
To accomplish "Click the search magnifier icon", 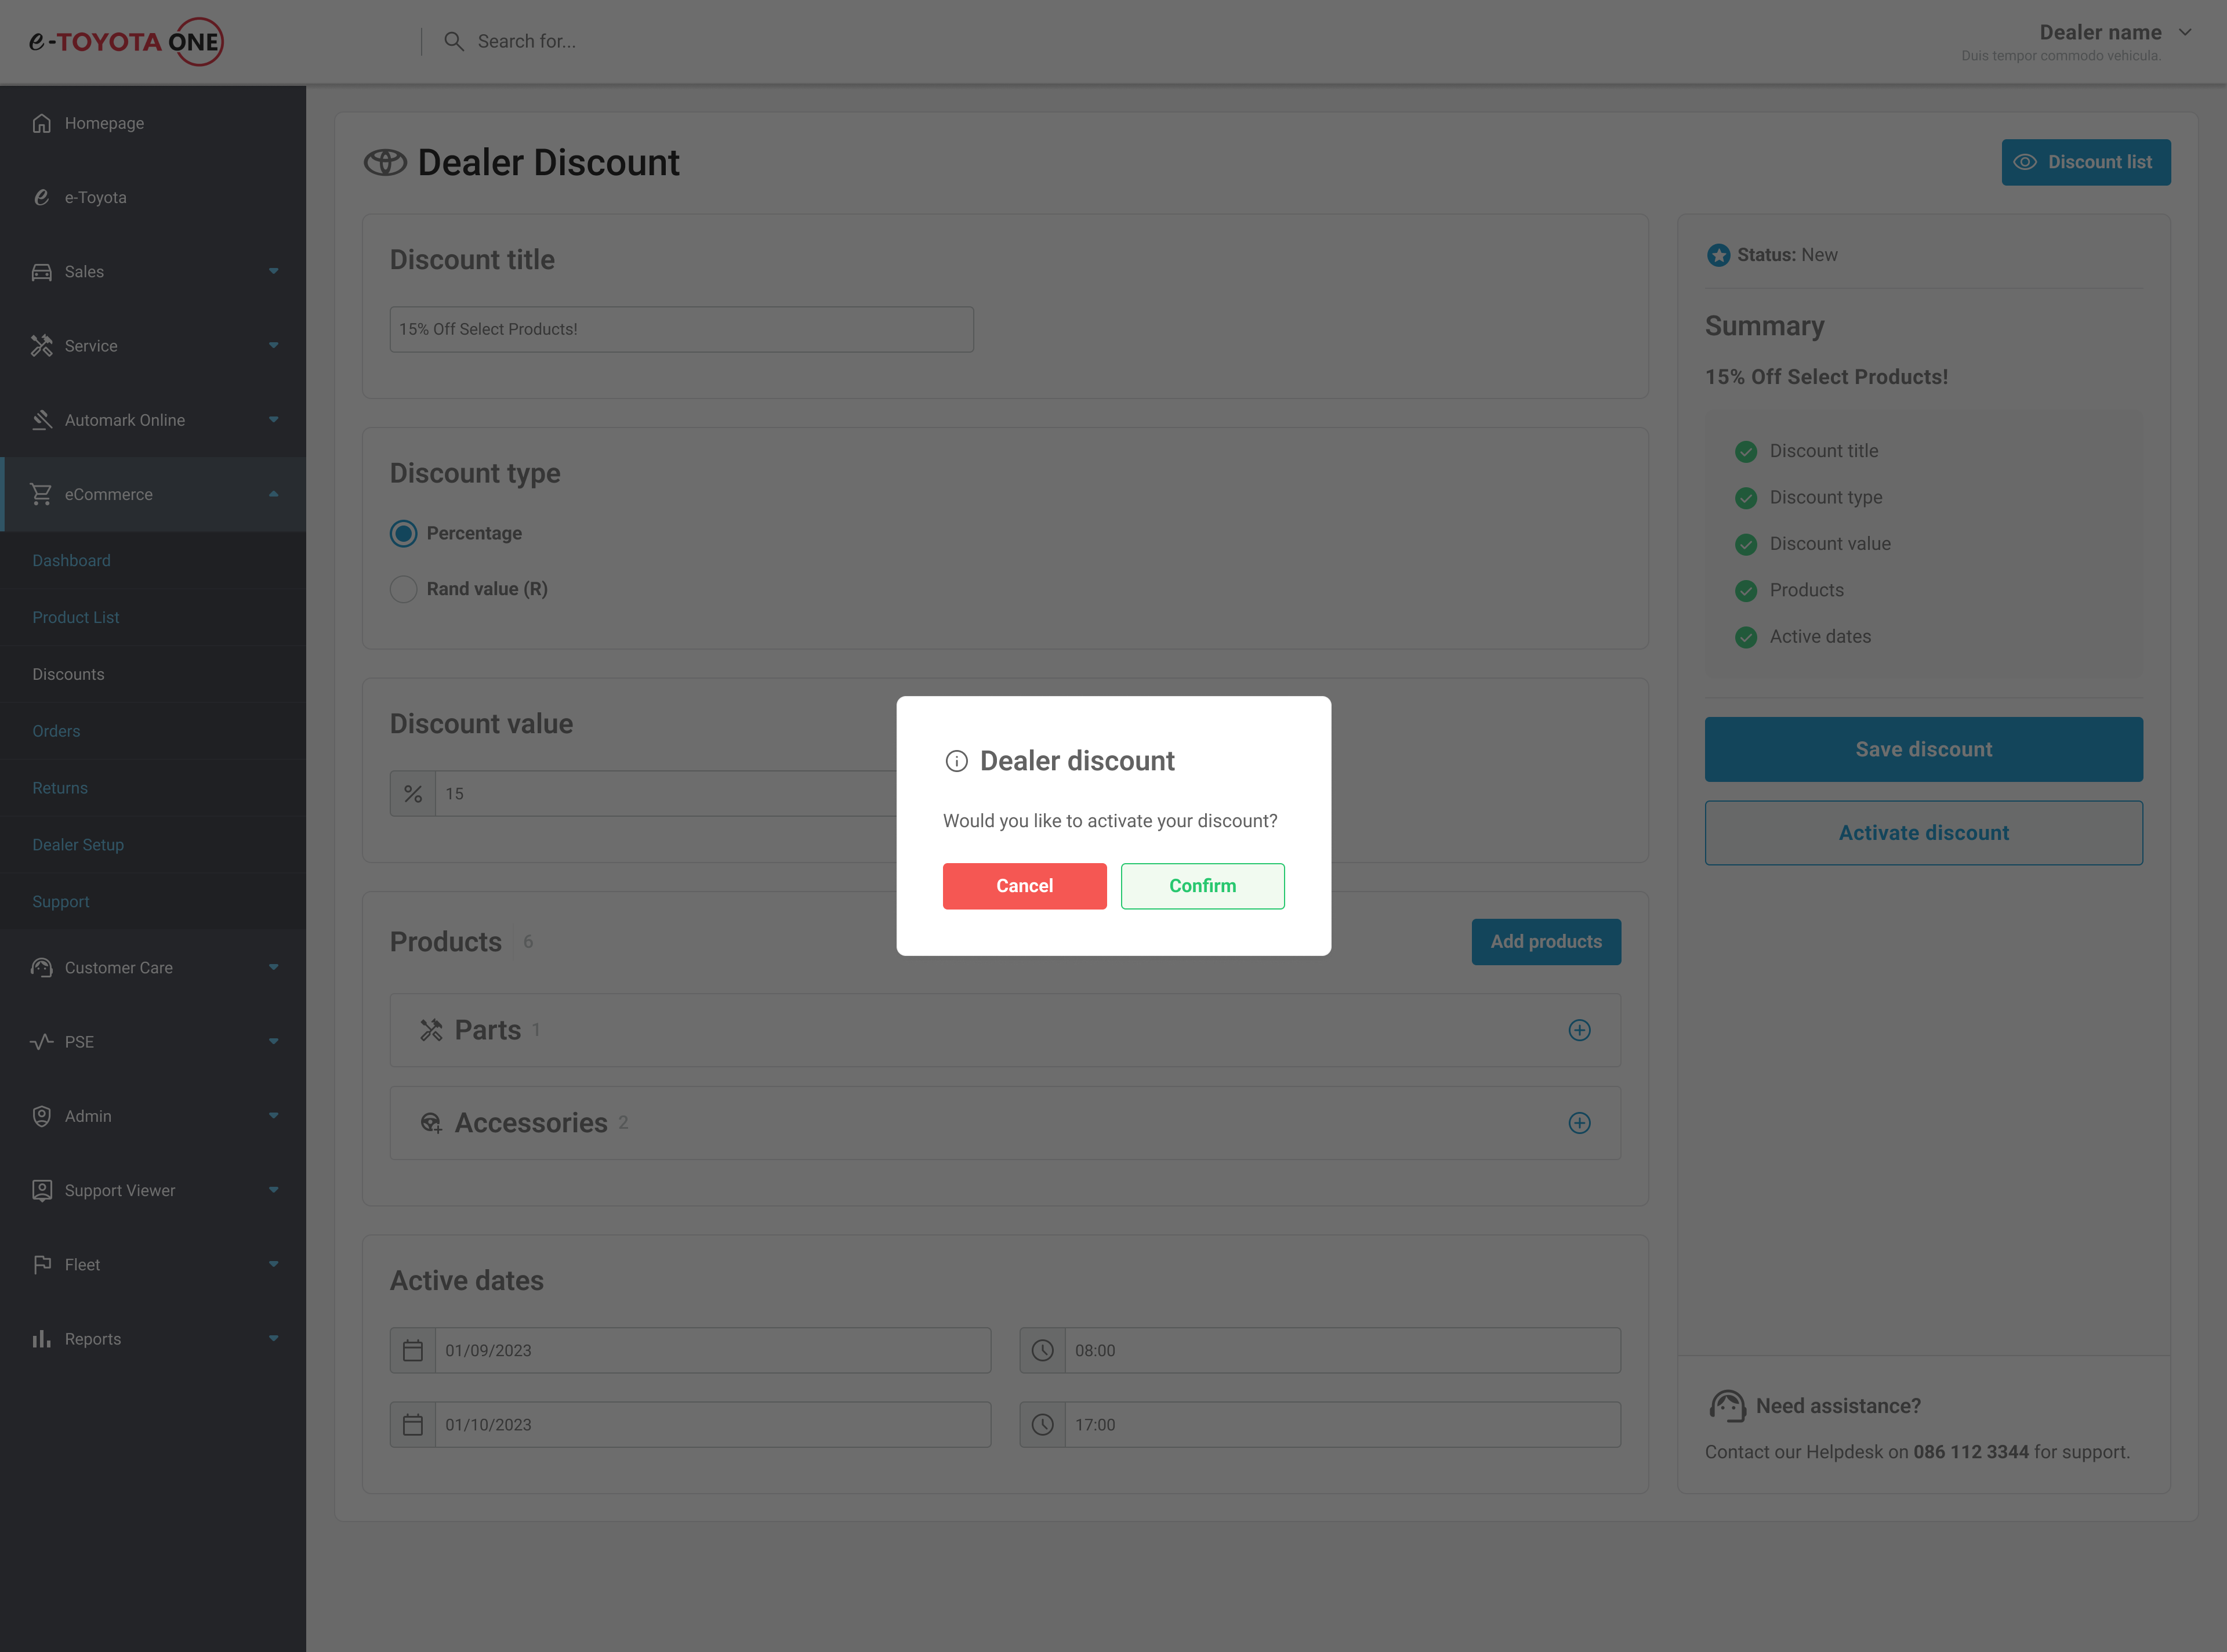I will (x=454, y=41).
